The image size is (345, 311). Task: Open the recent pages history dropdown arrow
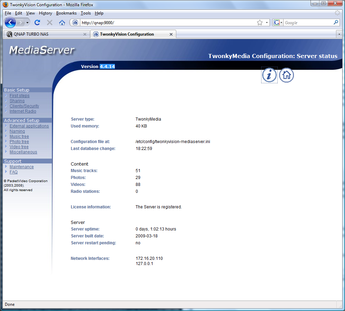point(27,22)
